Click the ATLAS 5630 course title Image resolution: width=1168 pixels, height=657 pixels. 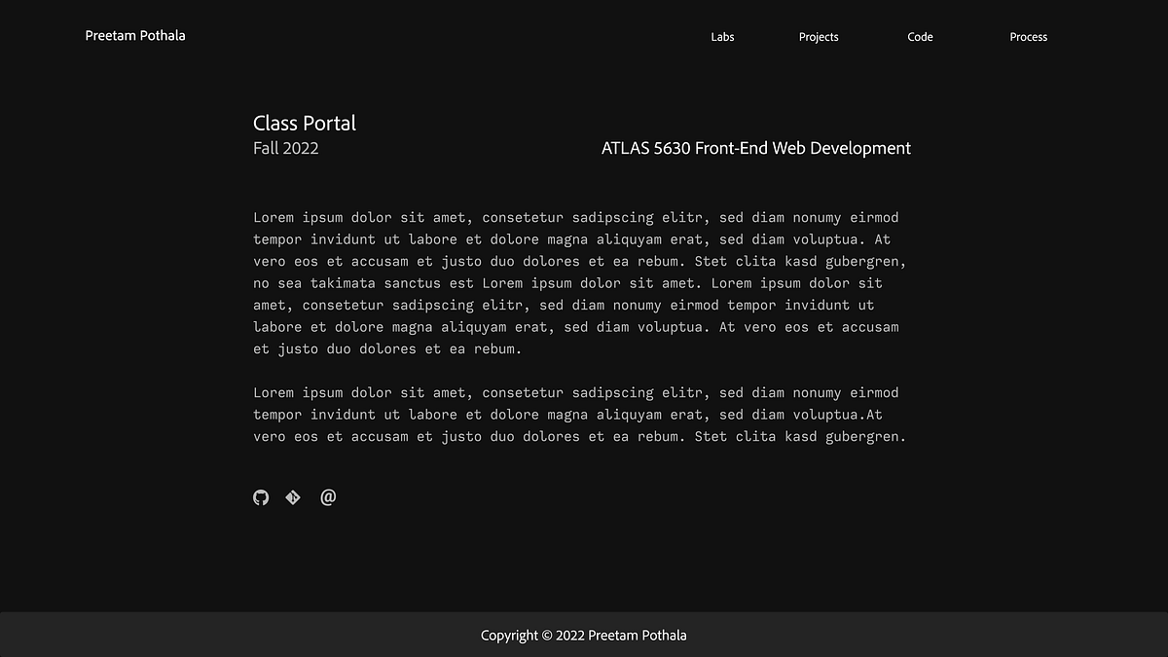tap(756, 148)
